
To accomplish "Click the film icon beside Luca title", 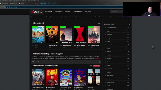I will [33, 45].
